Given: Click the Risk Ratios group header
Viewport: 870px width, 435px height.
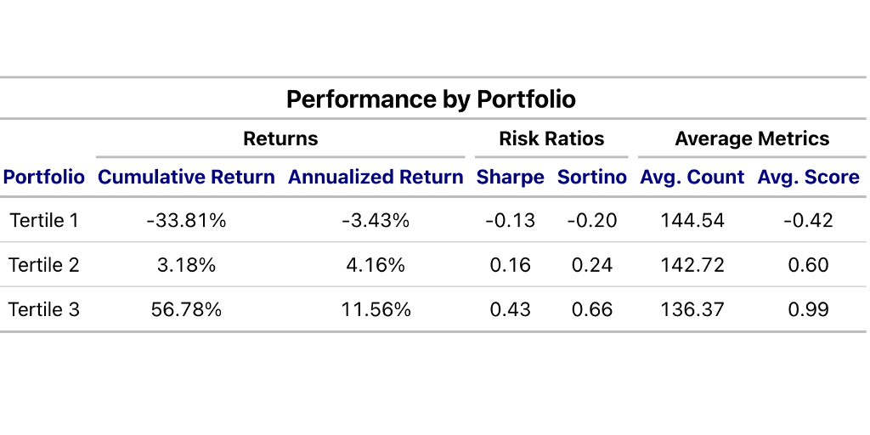Looking at the screenshot, I should click(x=551, y=138).
